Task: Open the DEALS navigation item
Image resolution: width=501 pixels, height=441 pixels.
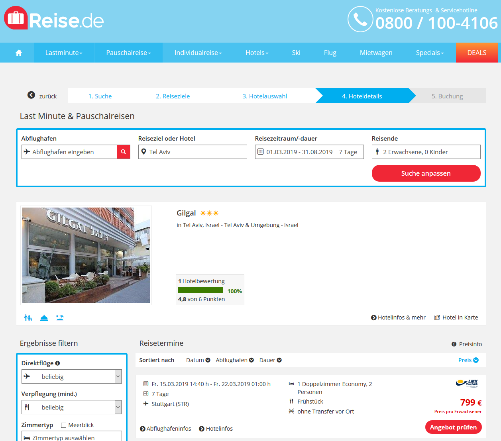Action: (x=477, y=53)
